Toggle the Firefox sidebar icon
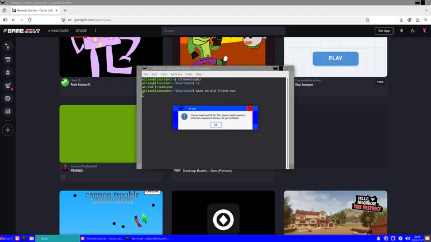This screenshot has width=431, height=242. point(5,20)
